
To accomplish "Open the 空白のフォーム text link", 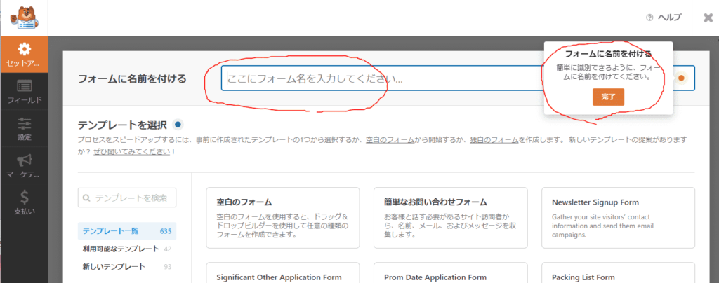I will [x=390, y=140].
